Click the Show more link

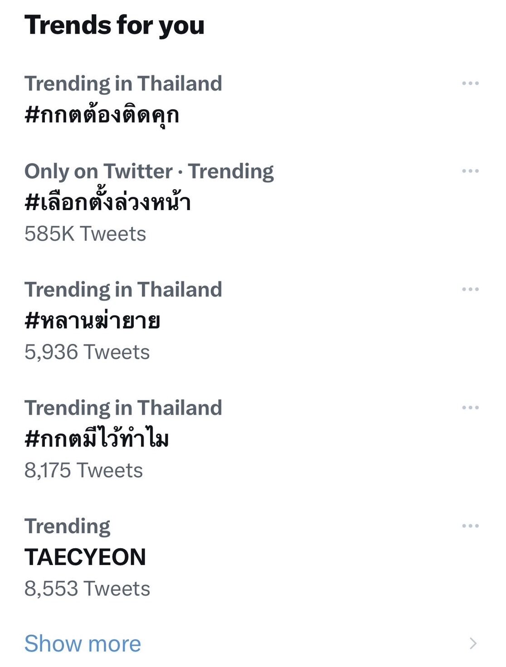[83, 643]
